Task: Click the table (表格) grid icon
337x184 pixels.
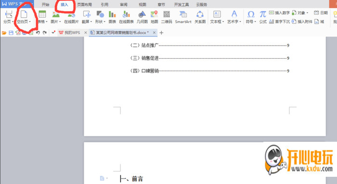Action: pyautogui.click(x=42, y=14)
